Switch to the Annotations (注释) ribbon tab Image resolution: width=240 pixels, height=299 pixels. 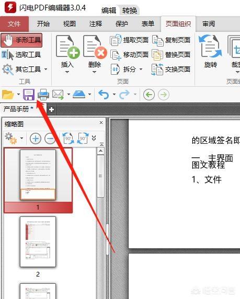[96, 24]
